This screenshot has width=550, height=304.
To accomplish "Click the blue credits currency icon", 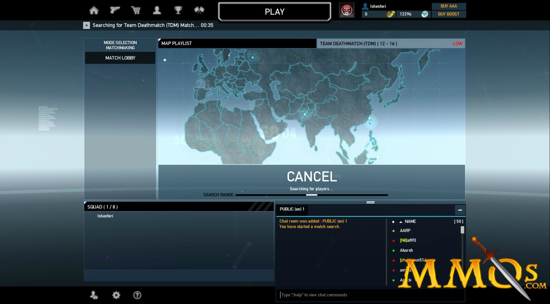I will (x=425, y=14).
